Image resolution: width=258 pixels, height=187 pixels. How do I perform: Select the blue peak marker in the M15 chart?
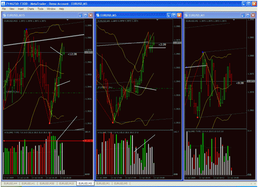[x=26, y=29]
